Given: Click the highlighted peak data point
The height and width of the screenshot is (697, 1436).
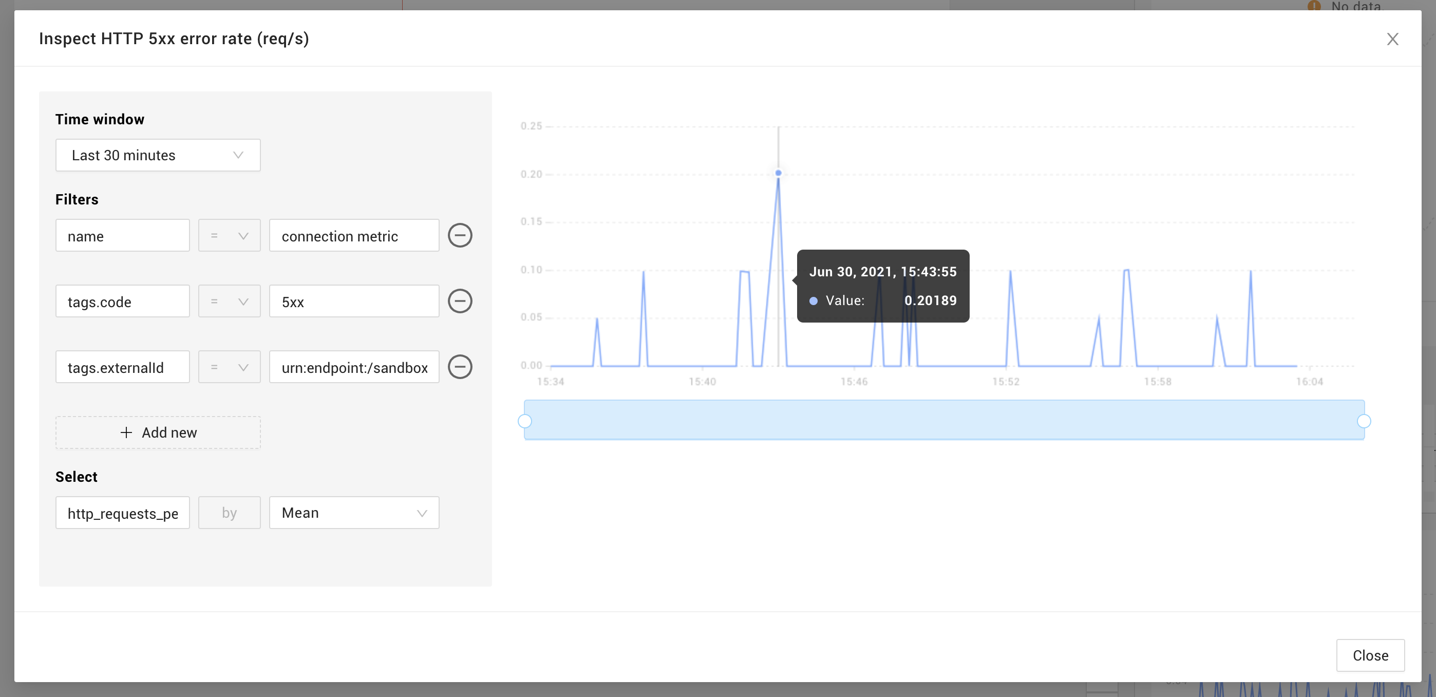Looking at the screenshot, I should 778,173.
